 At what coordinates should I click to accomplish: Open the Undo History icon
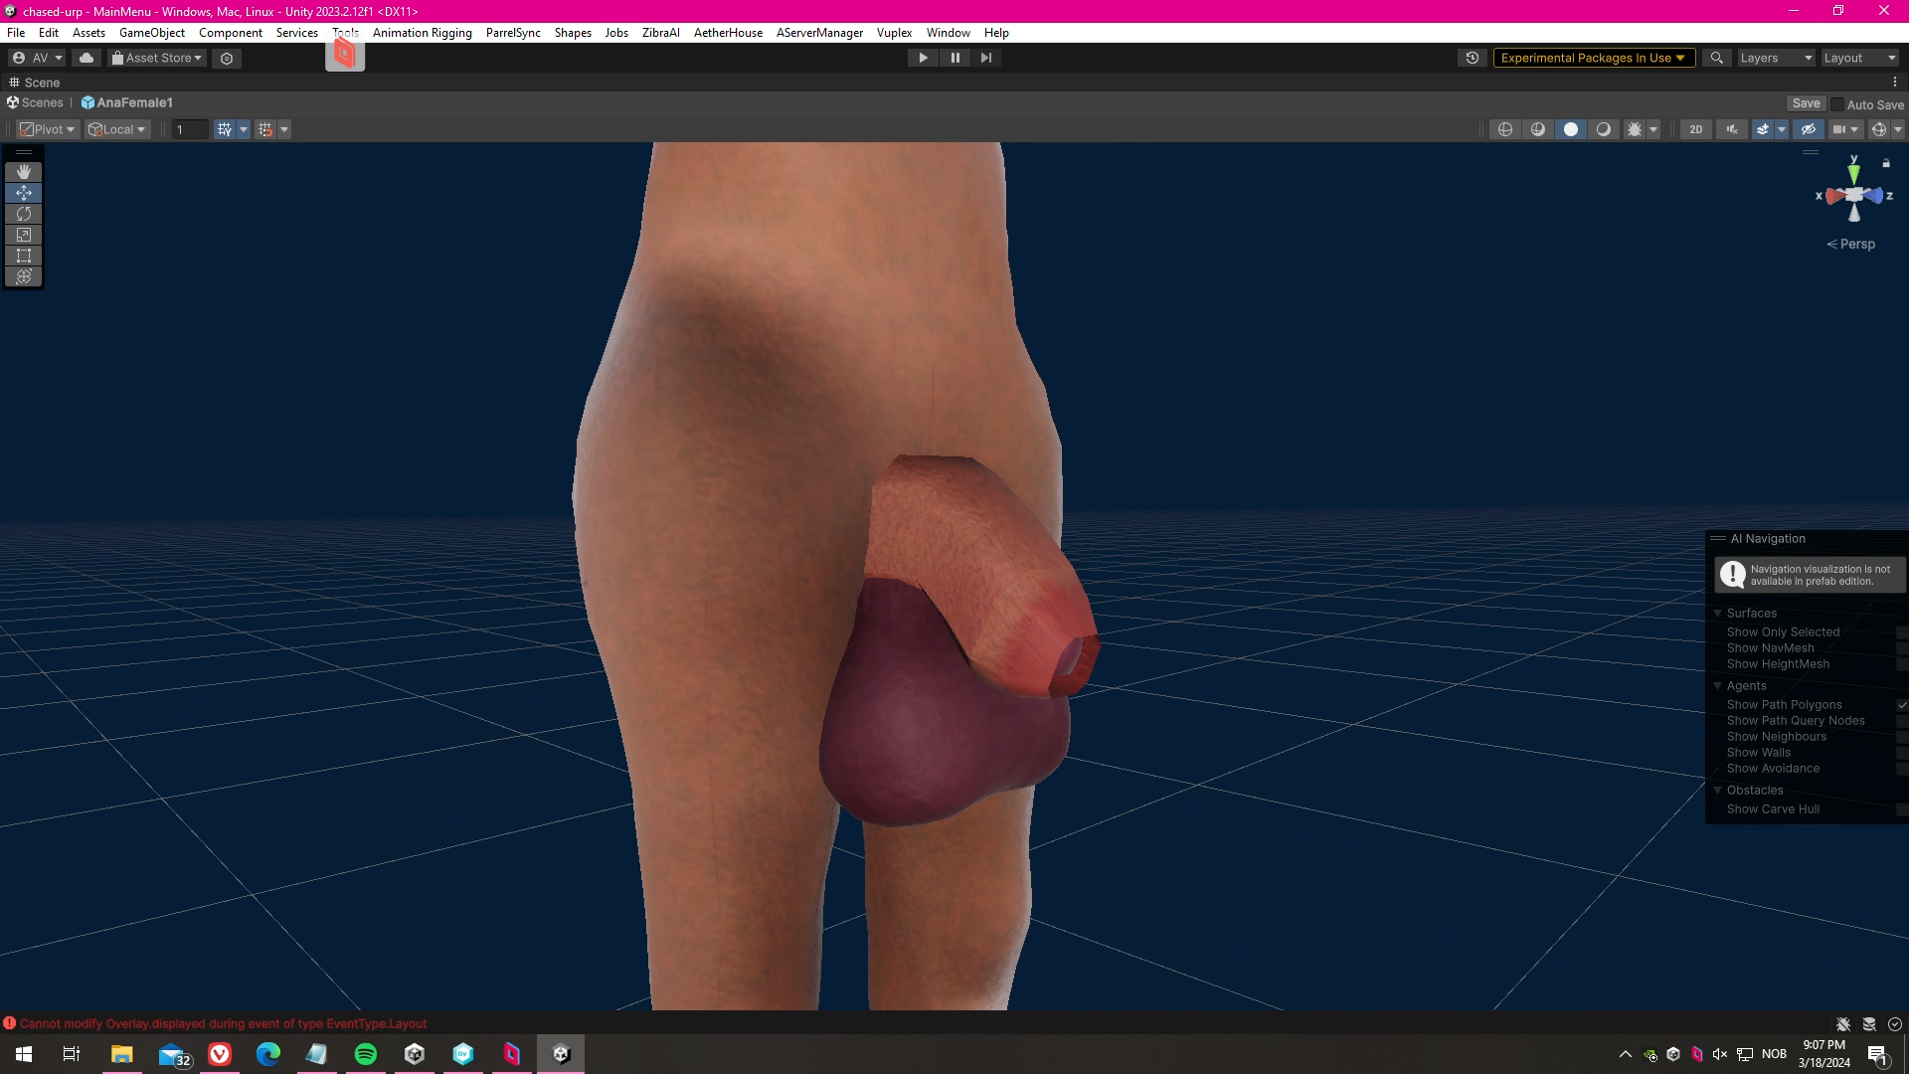(1473, 58)
